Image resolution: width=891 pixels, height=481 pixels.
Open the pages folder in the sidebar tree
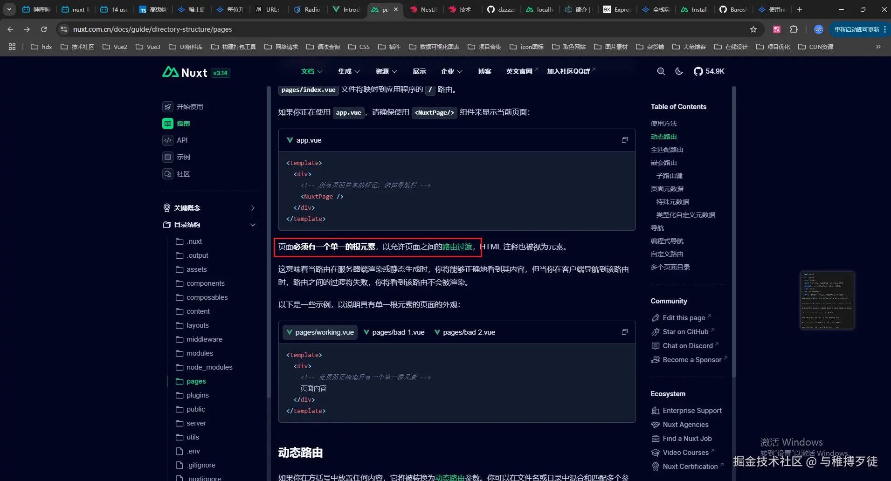(191, 381)
